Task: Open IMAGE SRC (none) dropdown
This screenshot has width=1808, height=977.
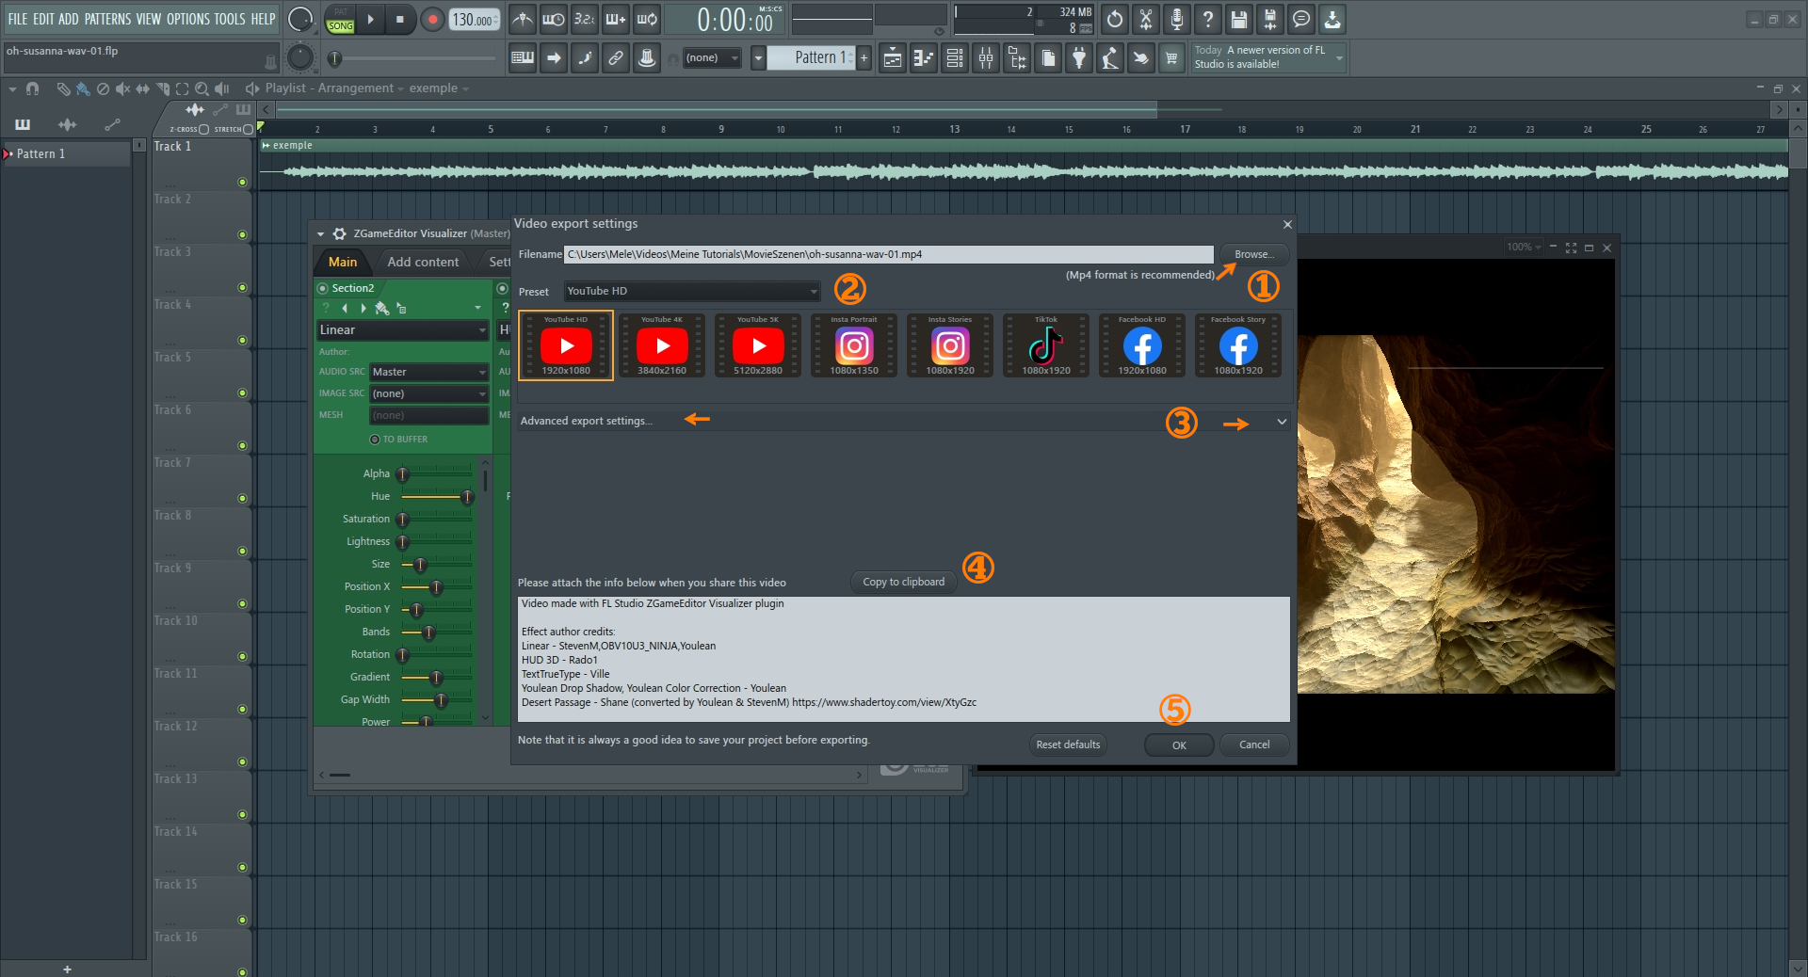Action: pyautogui.click(x=428, y=393)
